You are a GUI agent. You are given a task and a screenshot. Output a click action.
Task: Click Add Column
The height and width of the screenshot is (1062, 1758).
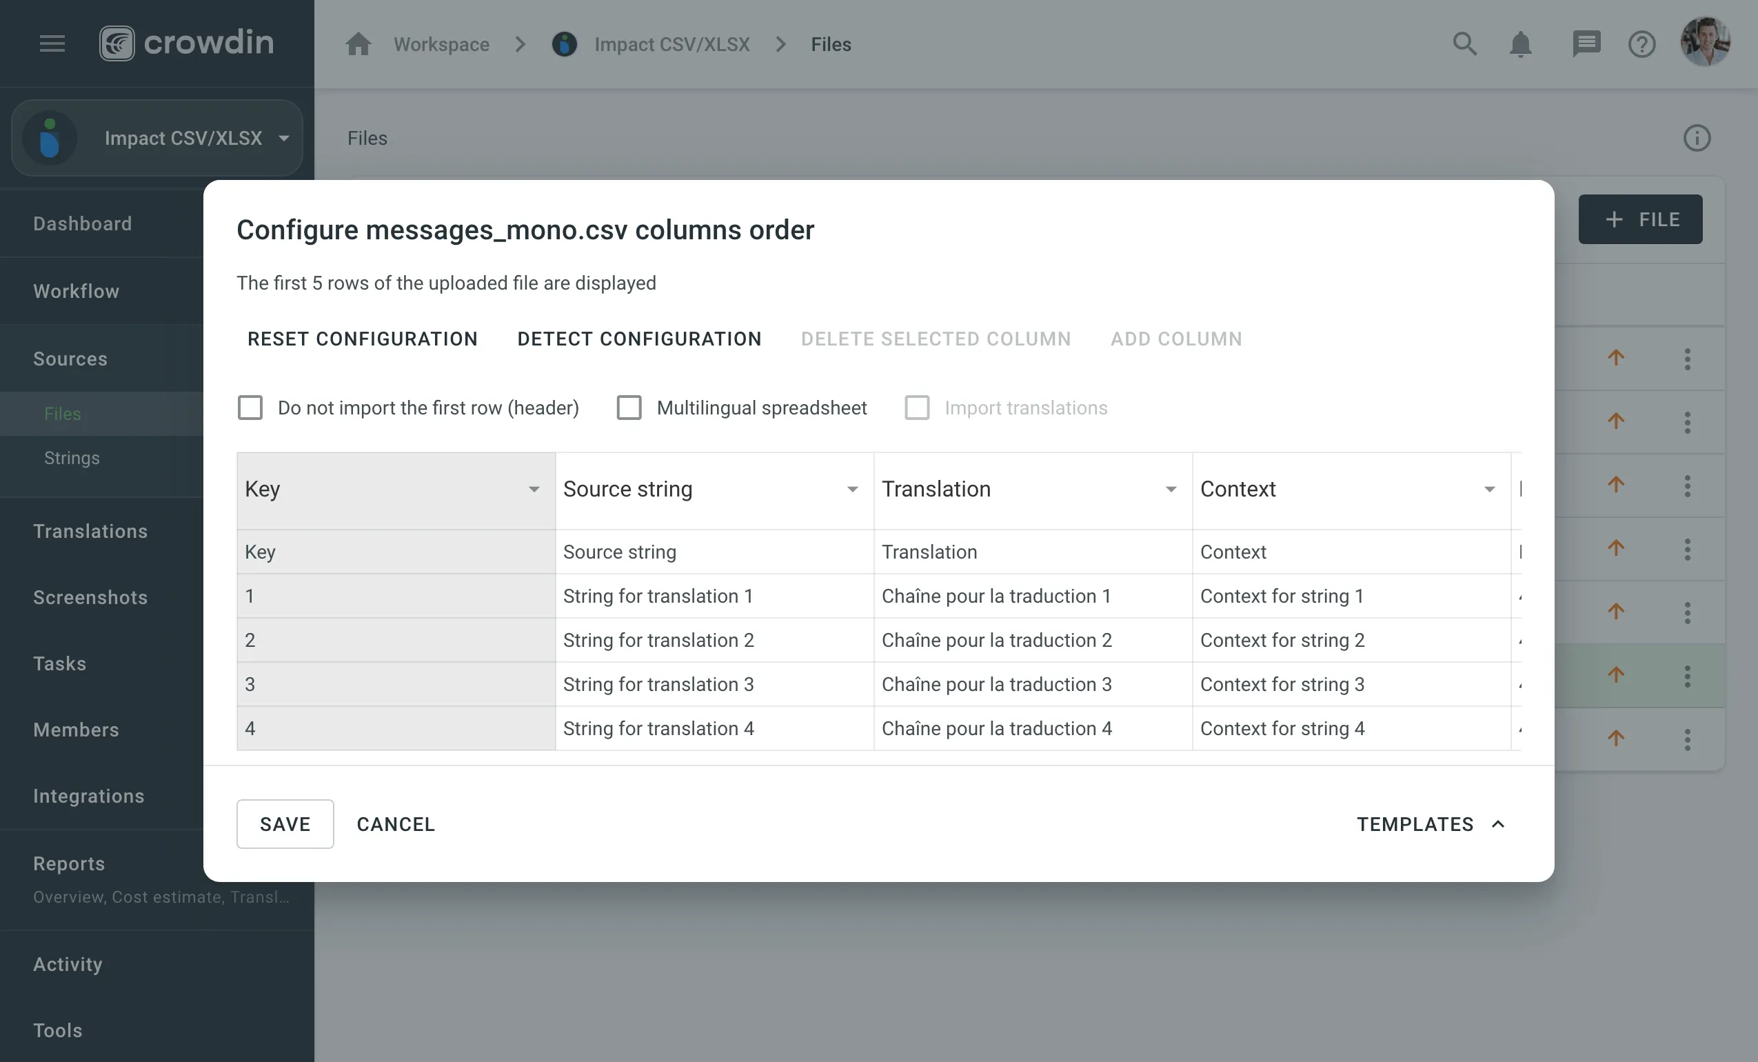(1177, 339)
